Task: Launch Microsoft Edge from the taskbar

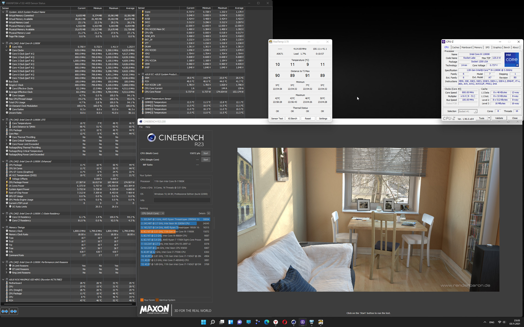Action: [x=267, y=322]
